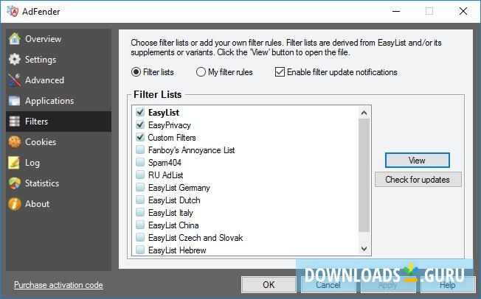Viewport: 481px width, 299px height.
Task: Enable the RU AdList checkbox
Action: [140, 175]
